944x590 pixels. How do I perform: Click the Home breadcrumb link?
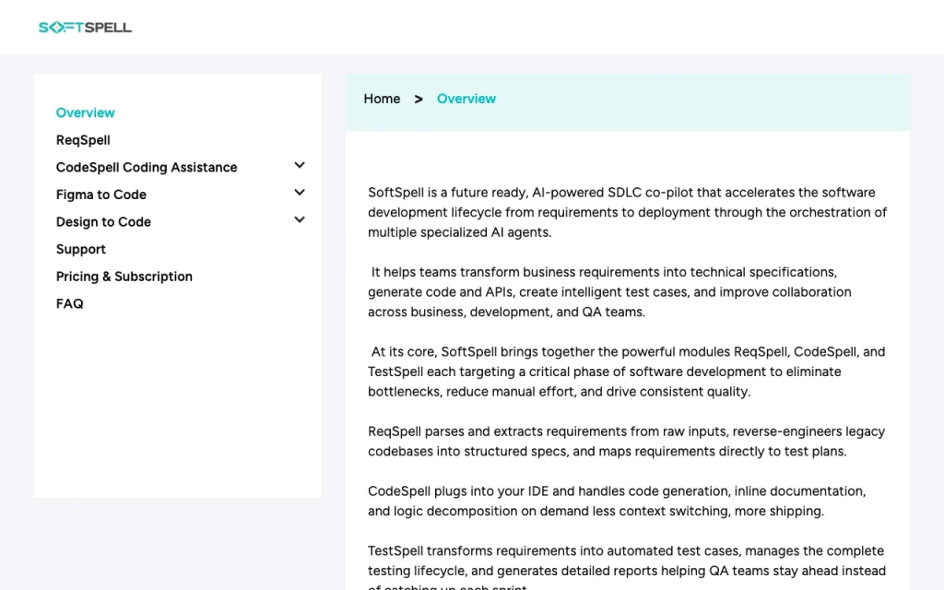pyautogui.click(x=382, y=99)
